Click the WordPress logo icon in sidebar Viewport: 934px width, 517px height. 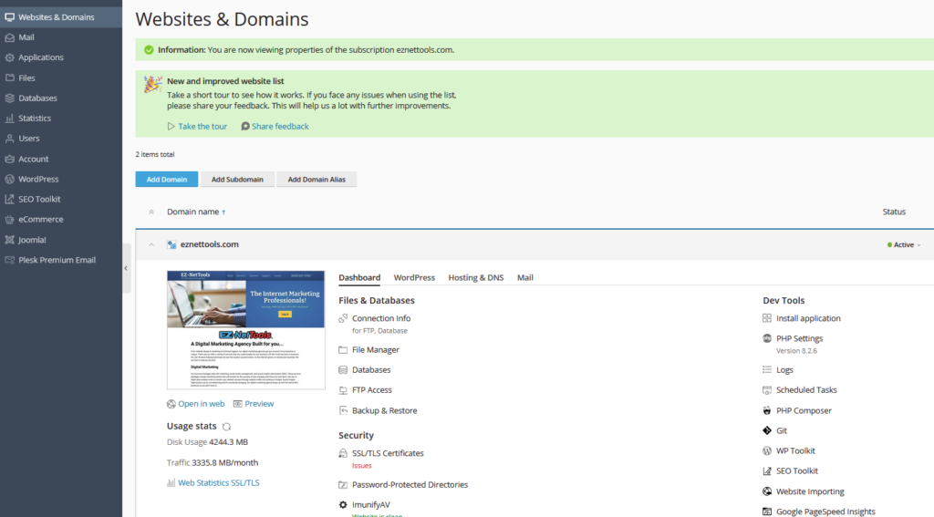click(9, 180)
